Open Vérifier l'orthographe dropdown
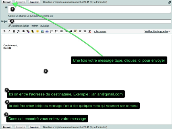 157,31
